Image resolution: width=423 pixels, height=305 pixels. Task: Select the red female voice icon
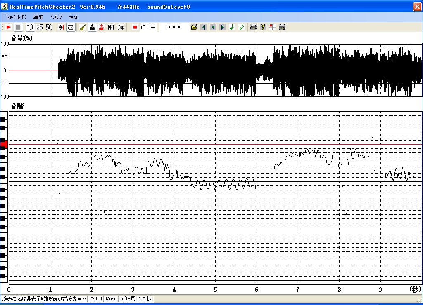coord(102,27)
